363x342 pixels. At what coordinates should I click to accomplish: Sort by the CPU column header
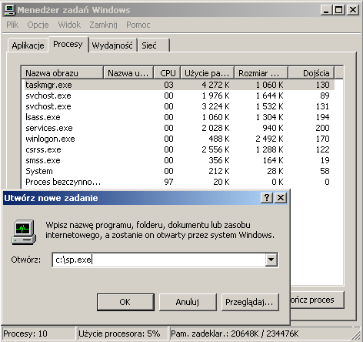167,73
